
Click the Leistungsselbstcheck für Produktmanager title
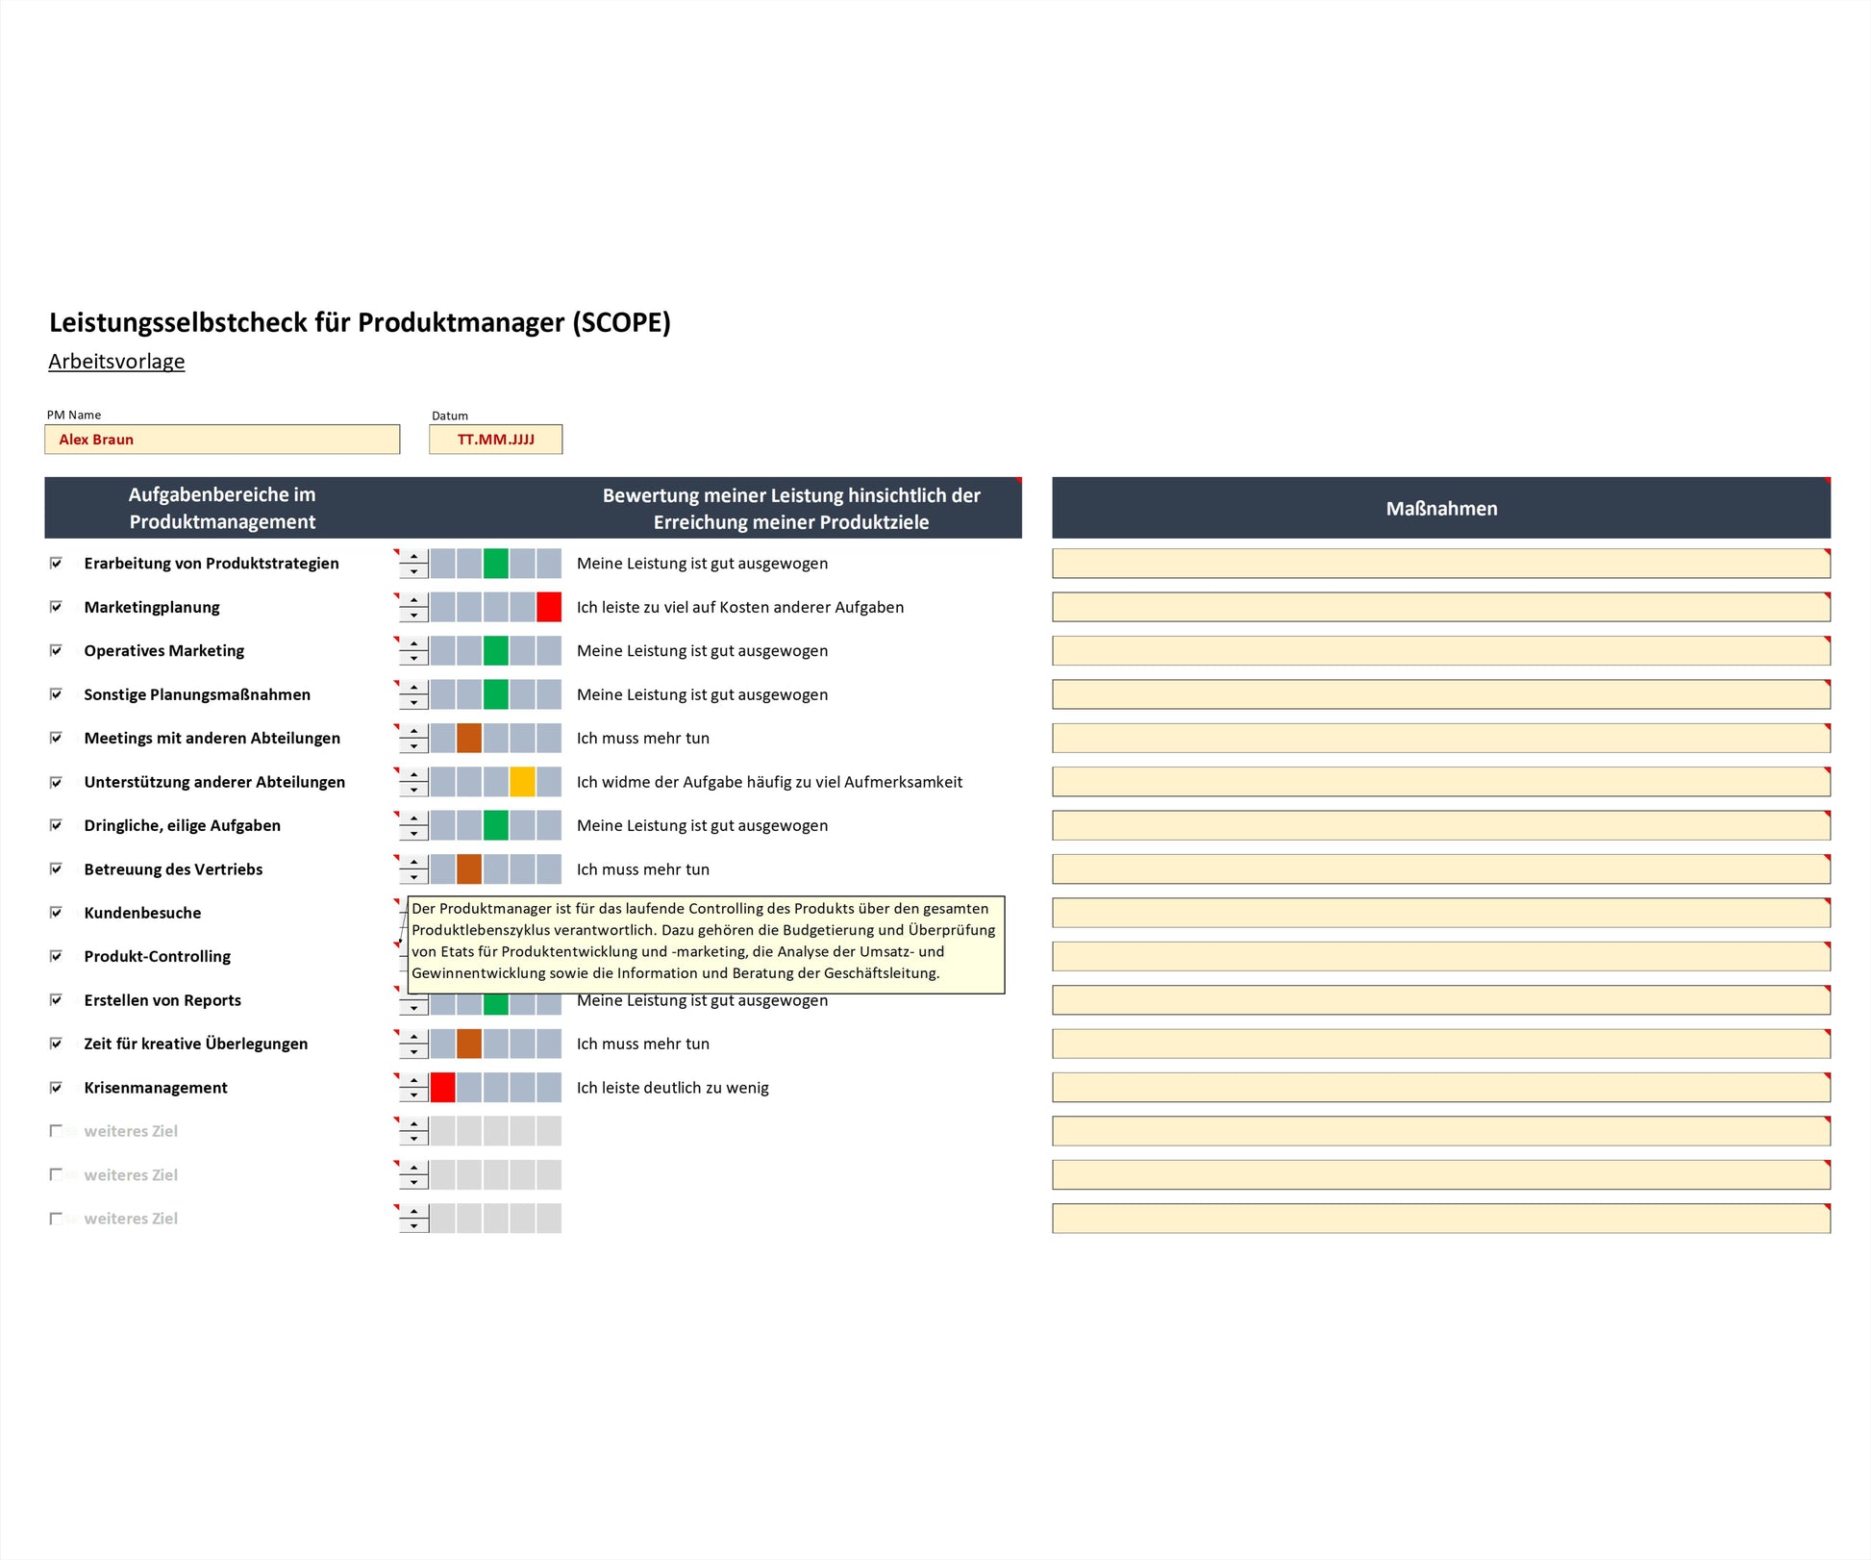(x=360, y=322)
